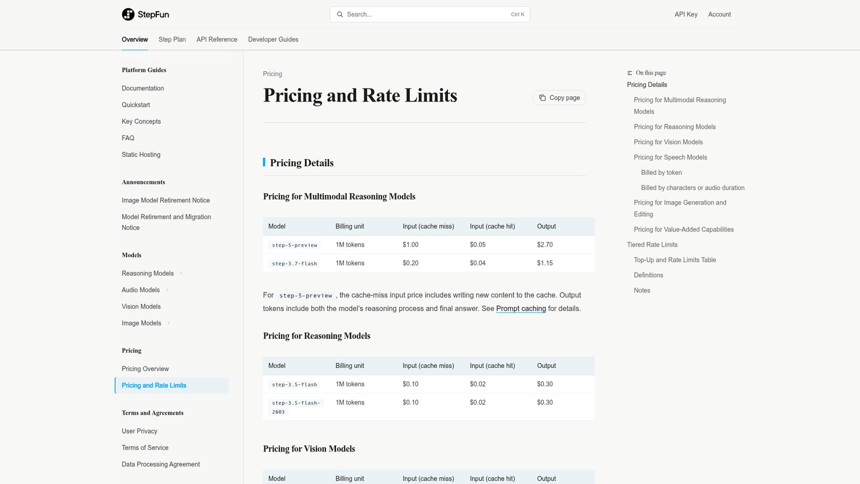Jump to Pricing for Speech Models outline link
The width and height of the screenshot is (860, 484).
pyautogui.click(x=670, y=157)
